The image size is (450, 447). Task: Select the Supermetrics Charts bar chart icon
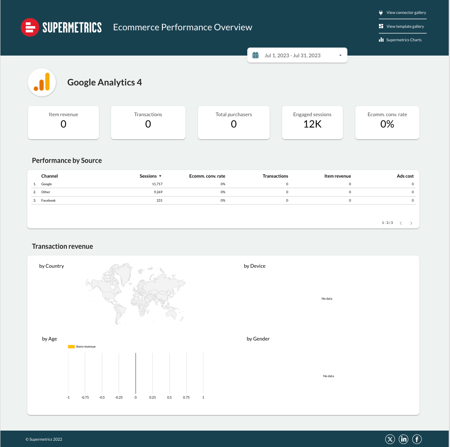click(381, 40)
